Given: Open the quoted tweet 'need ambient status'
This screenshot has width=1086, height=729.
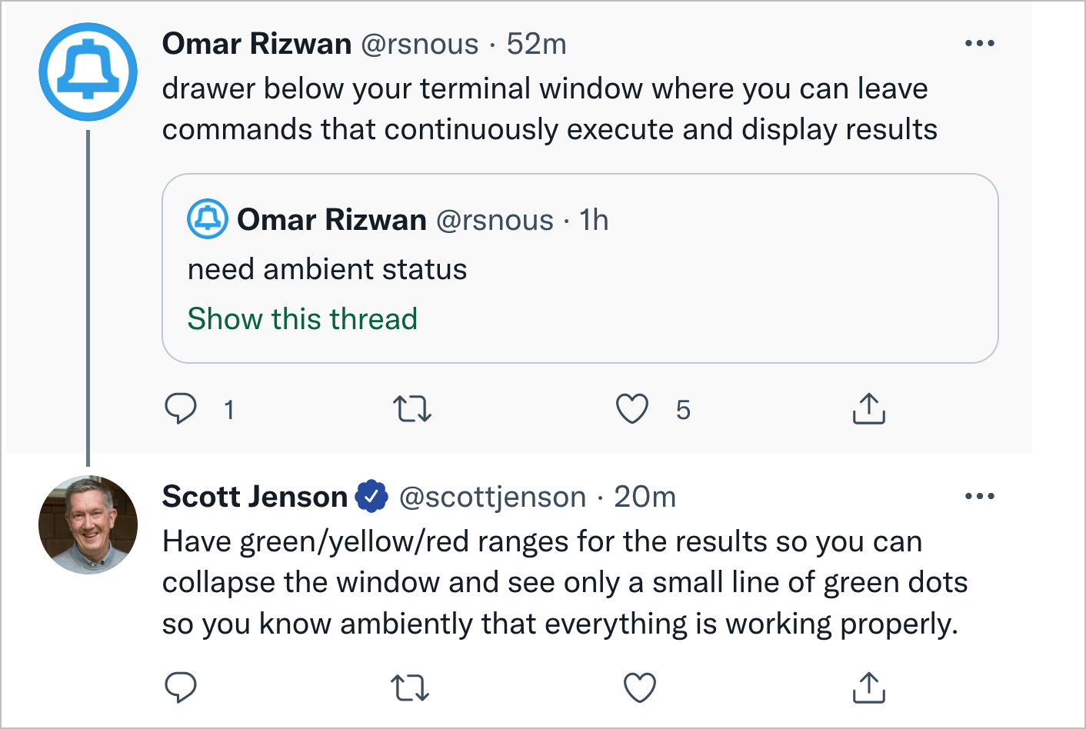Looking at the screenshot, I should [580, 268].
